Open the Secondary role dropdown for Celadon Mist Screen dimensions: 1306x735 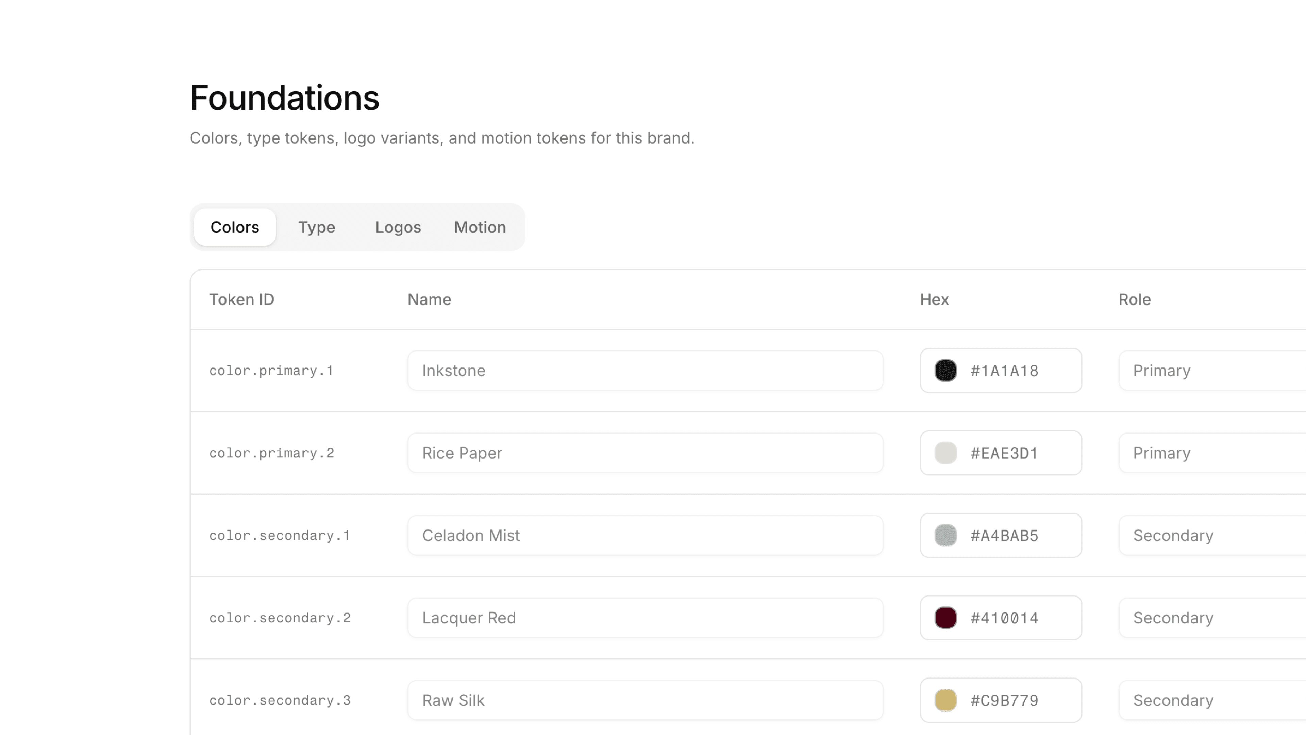(1212, 535)
